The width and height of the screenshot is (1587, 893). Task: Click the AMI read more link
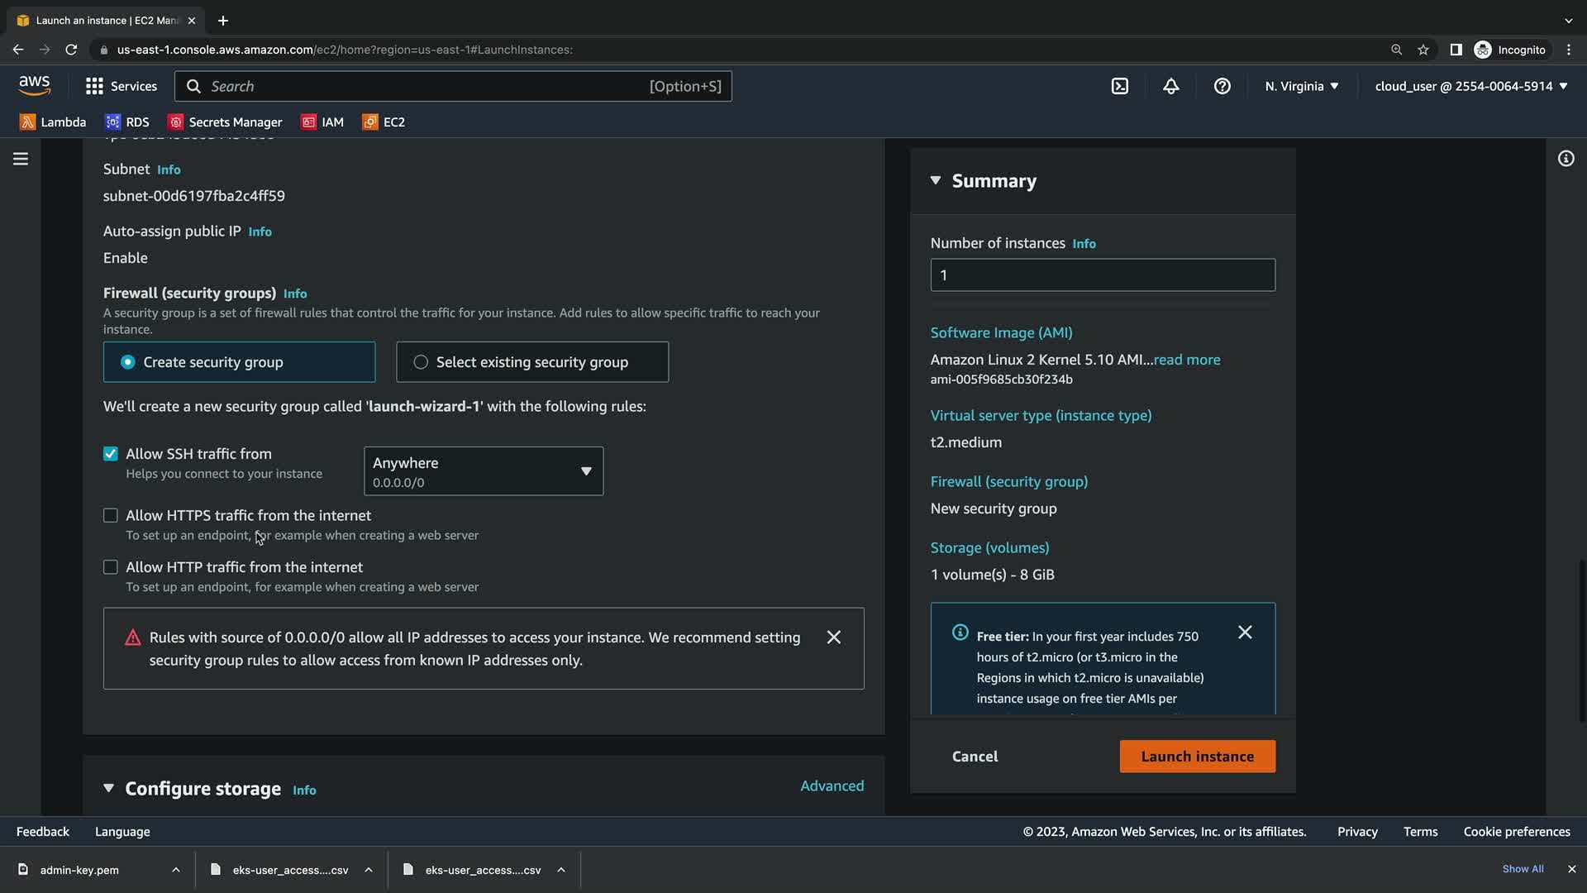click(x=1186, y=360)
